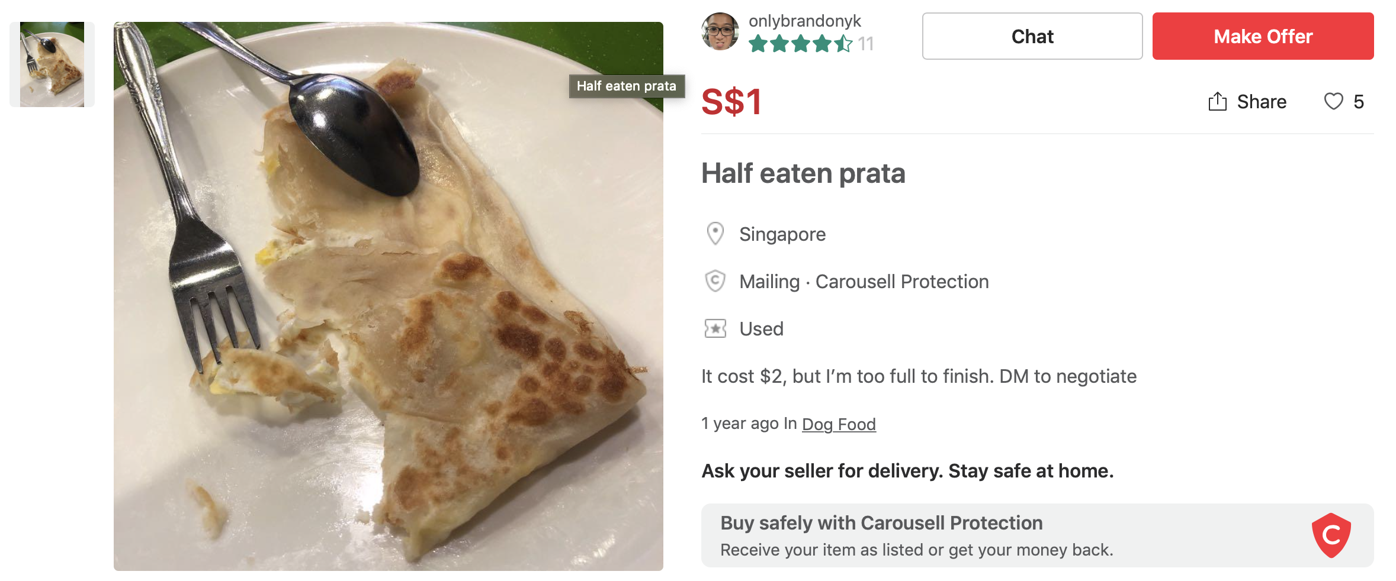
Task: Click the Share label text
Action: (1262, 102)
